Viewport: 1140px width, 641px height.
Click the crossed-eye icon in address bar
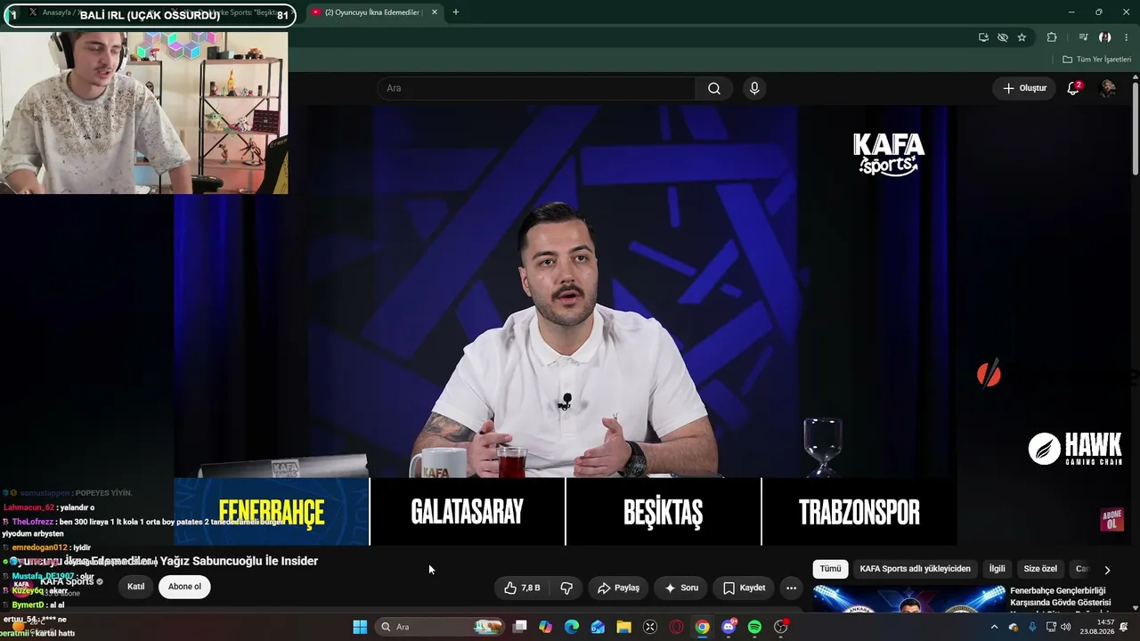coord(1003,37)
